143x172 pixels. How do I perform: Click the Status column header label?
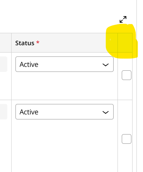pyautogui.click(x=25, y=43)
